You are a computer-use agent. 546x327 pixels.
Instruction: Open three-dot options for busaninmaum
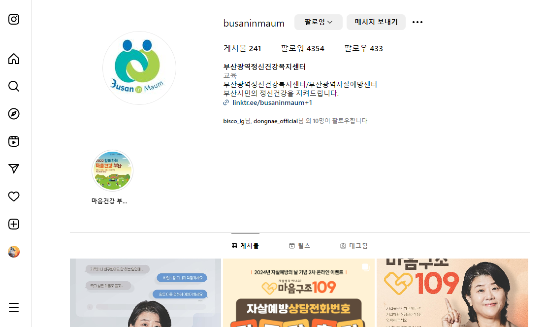pyautogui.click(x=417, y=22)
